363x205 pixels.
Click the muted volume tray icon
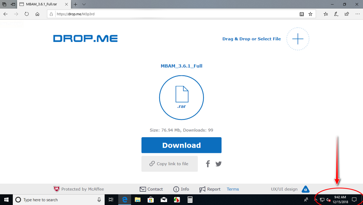(328, 200)
